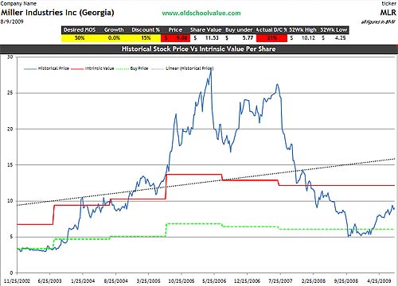Image resolution: width=398 pixels, height=286 pixels.
Task: Click the 7/25/2007 x-axis date label
Action: 280,281
